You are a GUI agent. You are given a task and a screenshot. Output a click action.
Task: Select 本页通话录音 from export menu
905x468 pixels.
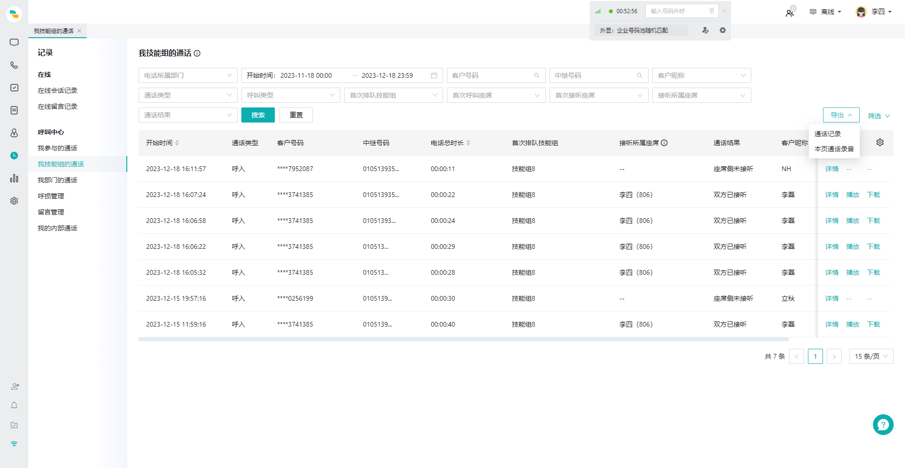click(x=834, y=149)
